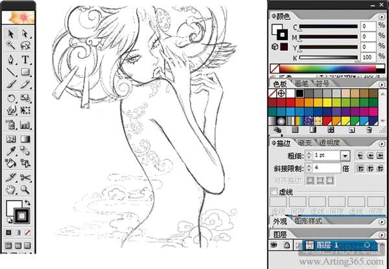Choose the last Full Screen Mode button
The image size is (389, 269).
click(x=27, y=246)
